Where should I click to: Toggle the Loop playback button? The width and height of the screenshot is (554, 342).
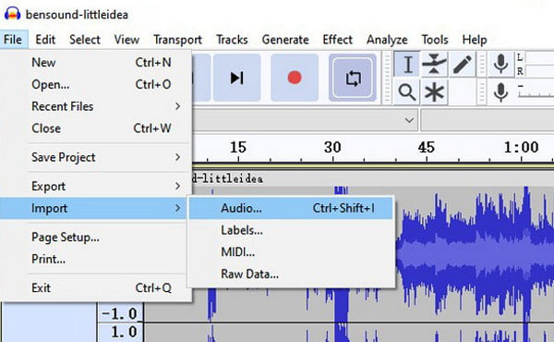pyautogui.click(x=353, y=78)
